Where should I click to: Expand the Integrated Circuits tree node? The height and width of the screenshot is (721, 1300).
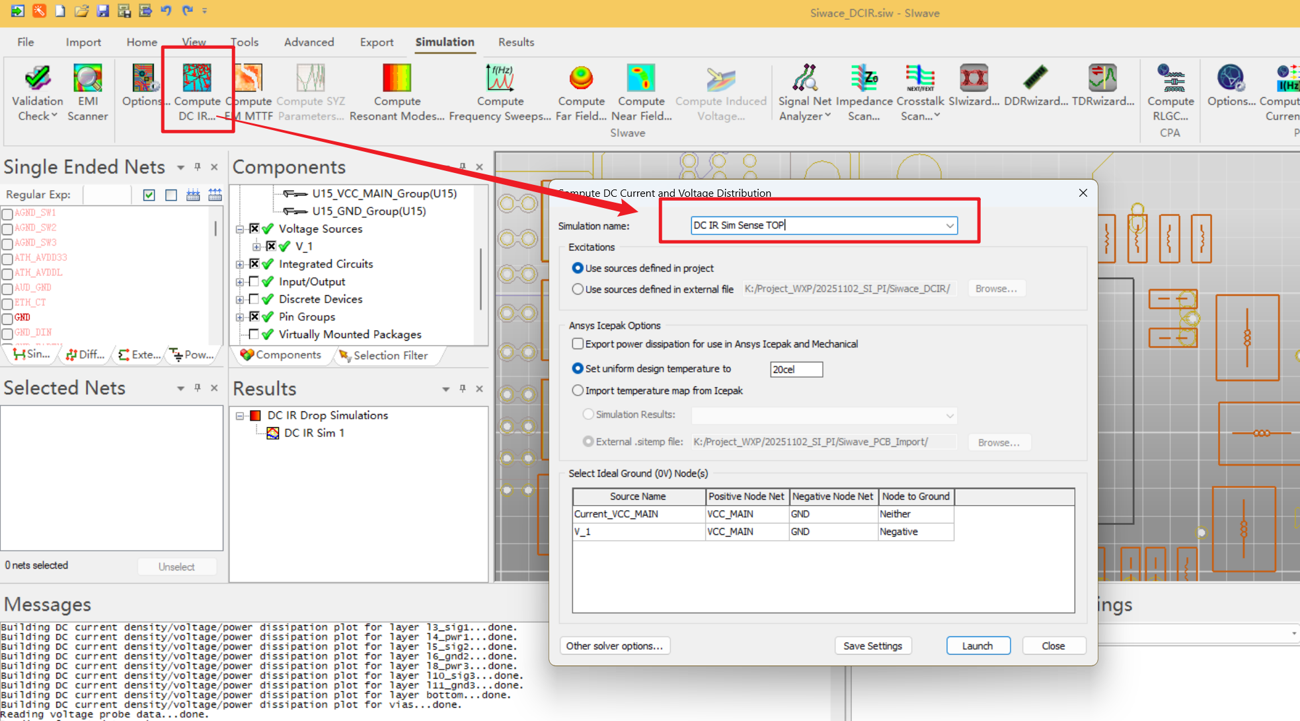240,264
